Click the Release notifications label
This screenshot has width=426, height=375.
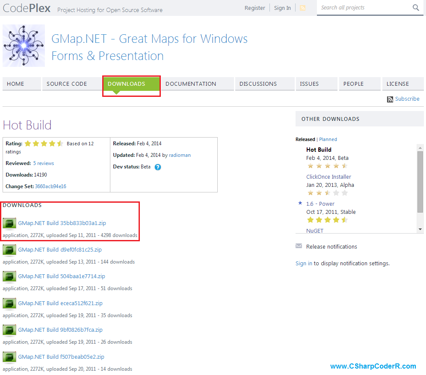tap(331, 247)
